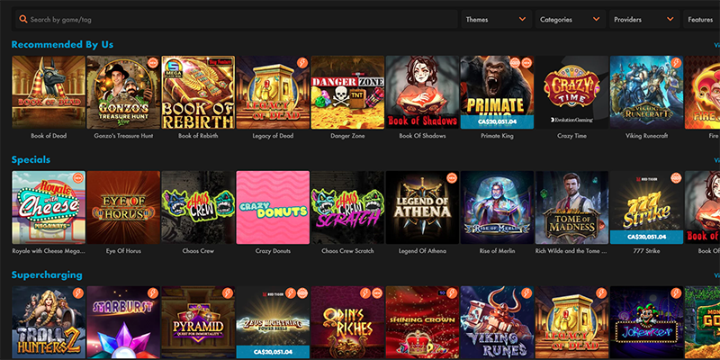This screenshot has width=720, height=360.
Task: Click the new badge on Zeus Lightning Power Reels
Action: pos(302,293)
